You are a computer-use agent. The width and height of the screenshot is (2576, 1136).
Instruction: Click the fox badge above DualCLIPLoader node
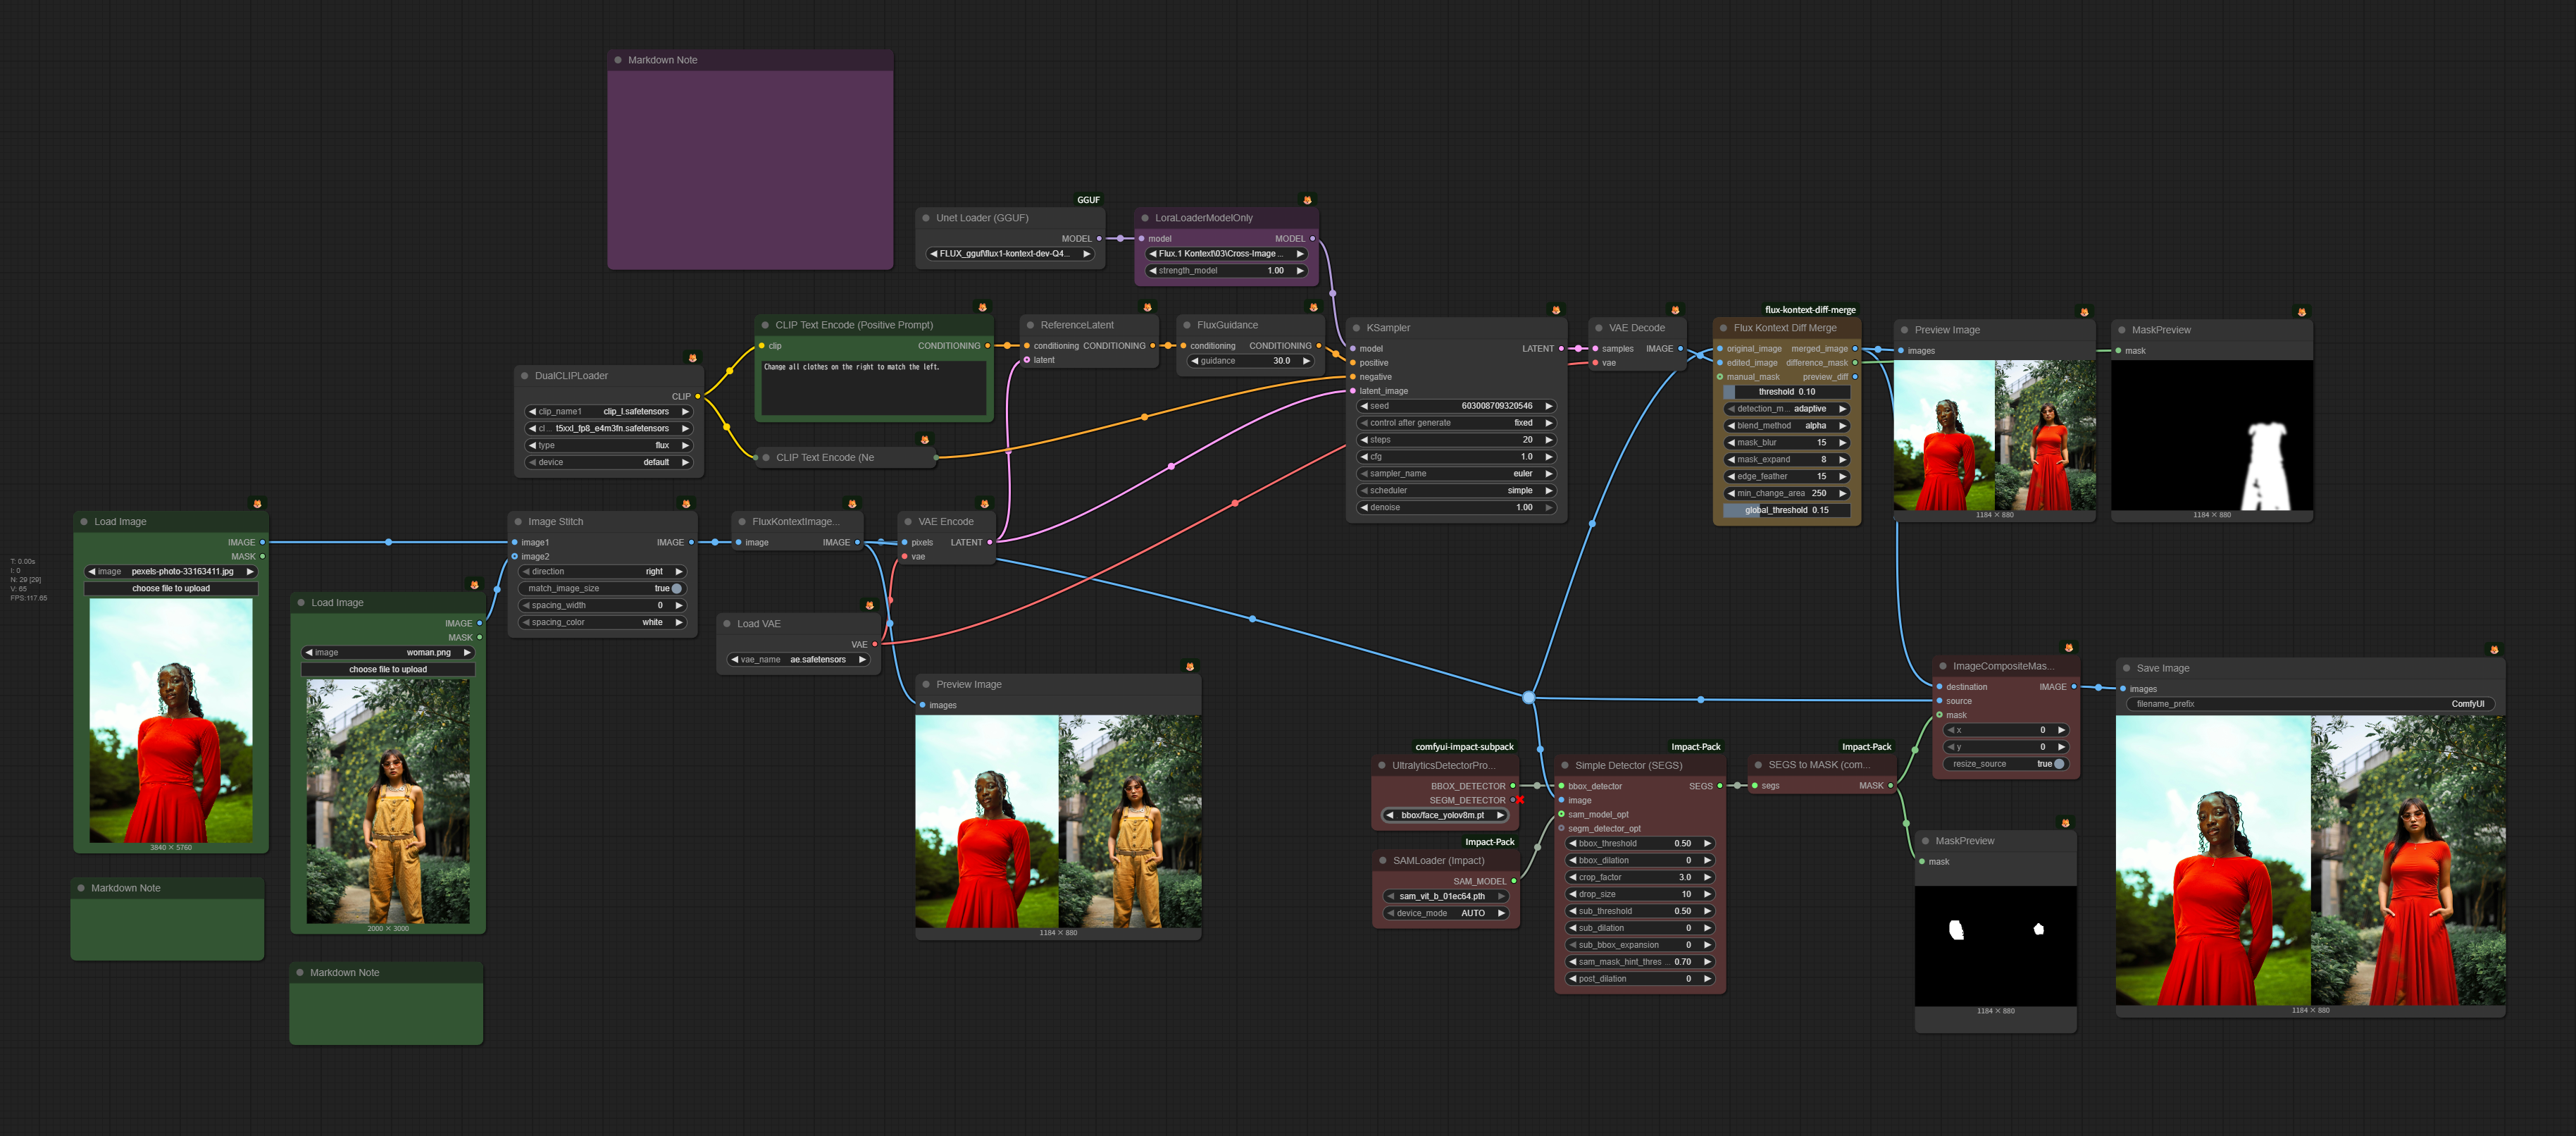click(692, 358)
